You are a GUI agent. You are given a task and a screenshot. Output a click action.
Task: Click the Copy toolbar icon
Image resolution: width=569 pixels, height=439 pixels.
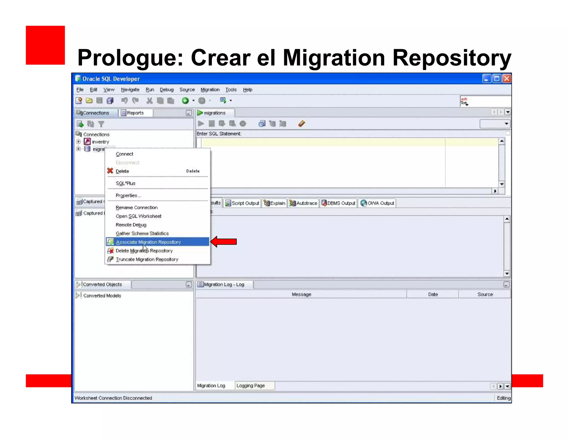coord(160,100)
